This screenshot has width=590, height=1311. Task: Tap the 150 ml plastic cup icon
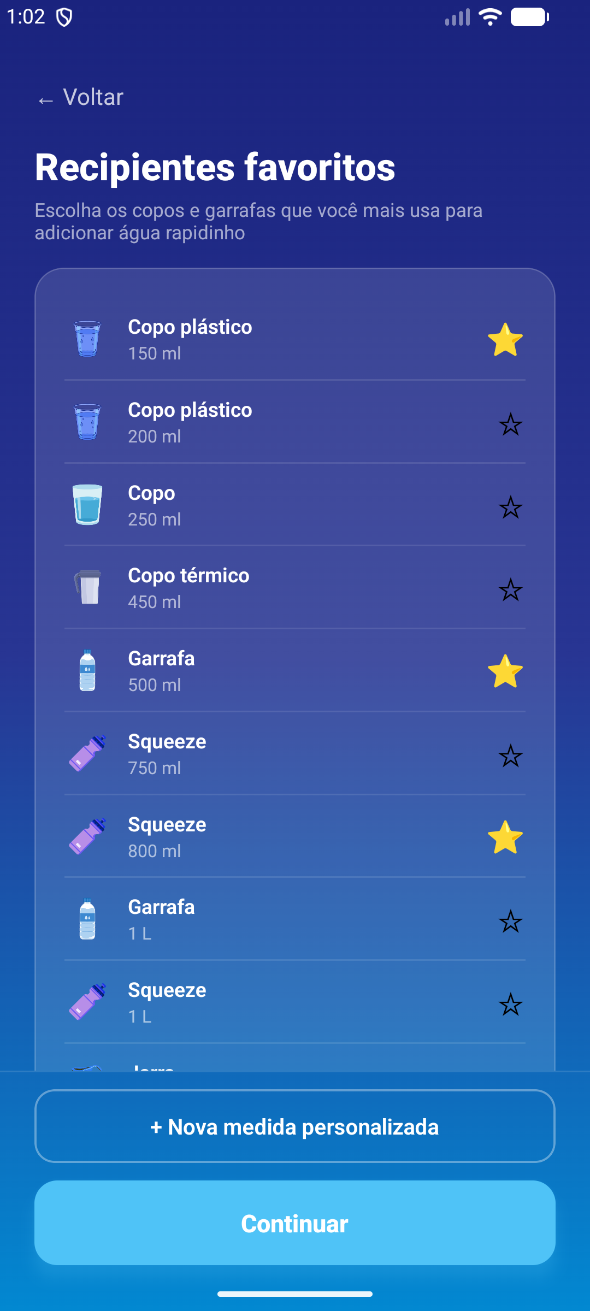(87, 339)
